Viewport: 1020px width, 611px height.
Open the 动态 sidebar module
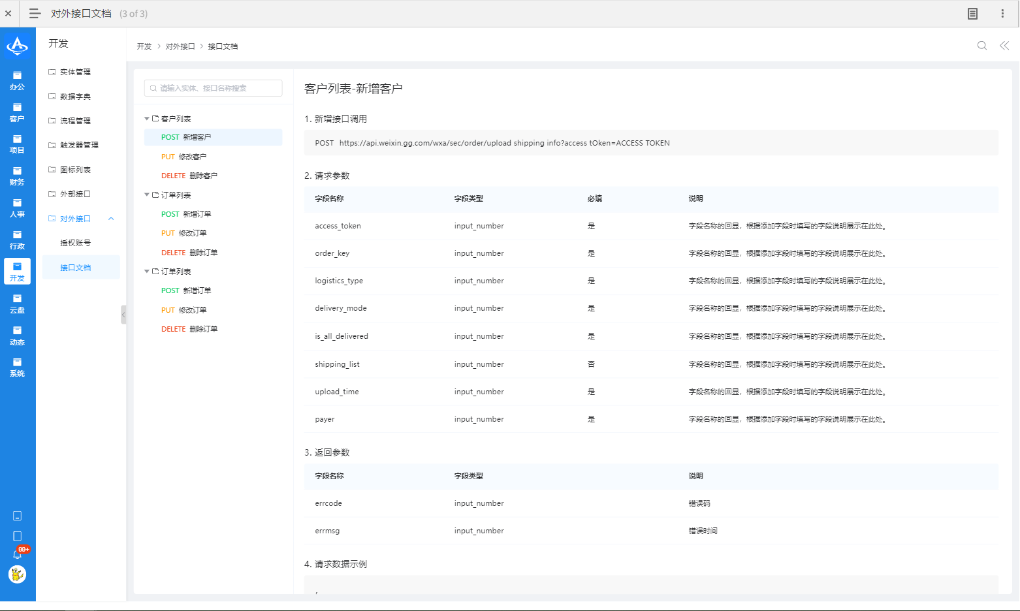pos(17,336)
